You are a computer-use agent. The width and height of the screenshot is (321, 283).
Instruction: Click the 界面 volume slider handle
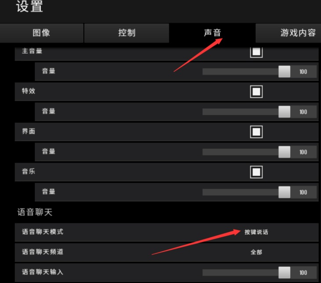[284, 152]
